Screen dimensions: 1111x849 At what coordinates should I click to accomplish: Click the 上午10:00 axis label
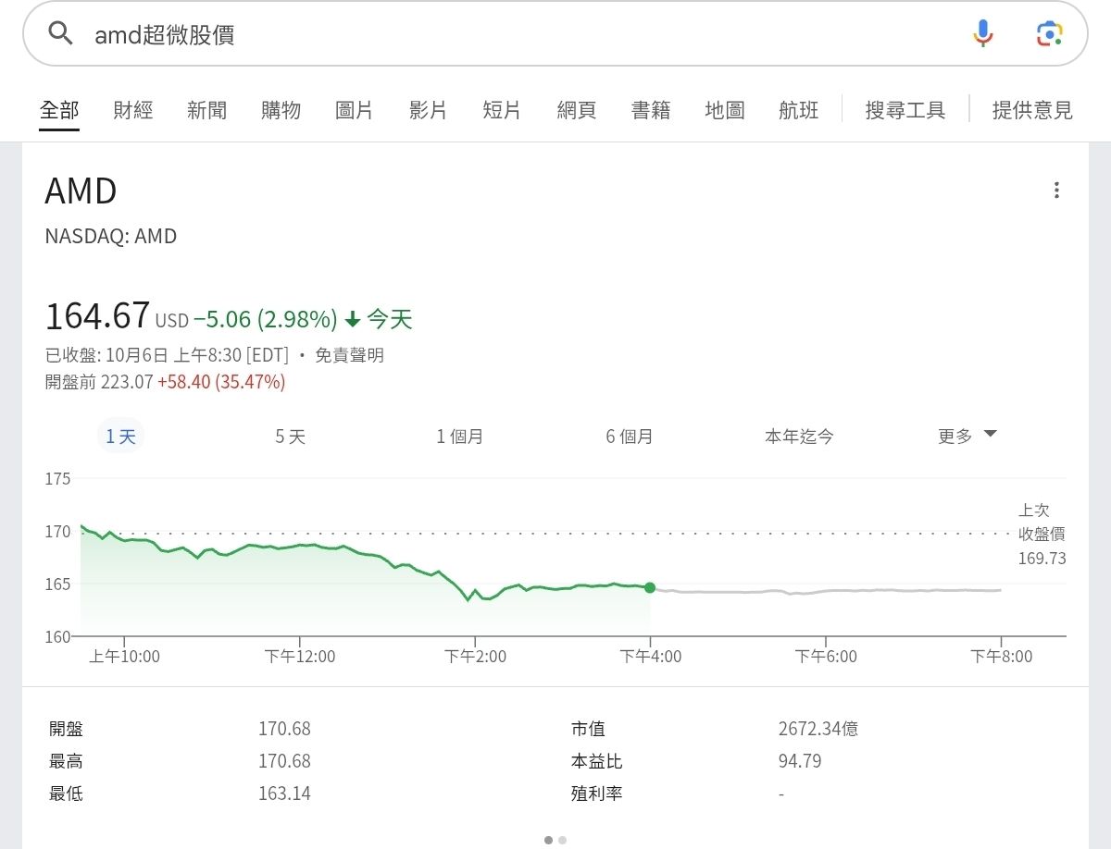click(124, 657)
